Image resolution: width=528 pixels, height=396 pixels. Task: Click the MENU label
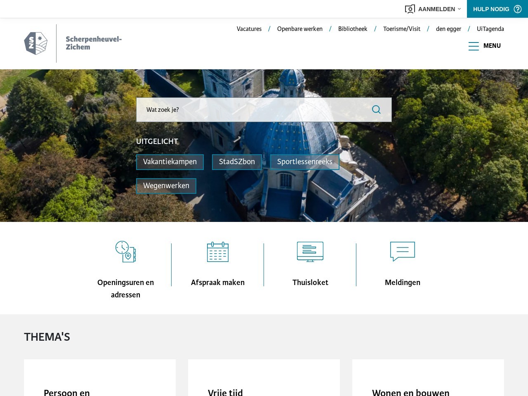[492, 46]
